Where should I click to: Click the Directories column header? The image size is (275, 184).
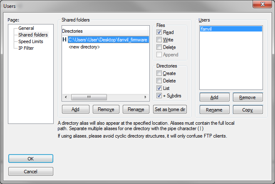click(x=105, y=31)
